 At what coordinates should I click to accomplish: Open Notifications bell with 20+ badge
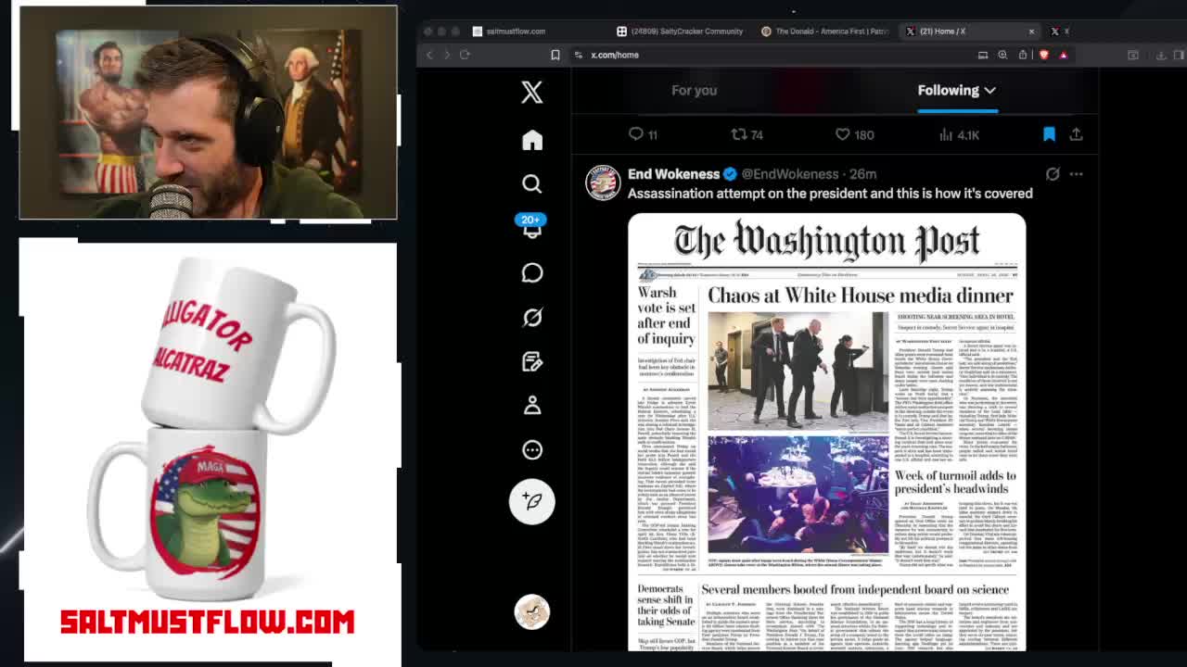pos(531,228)
